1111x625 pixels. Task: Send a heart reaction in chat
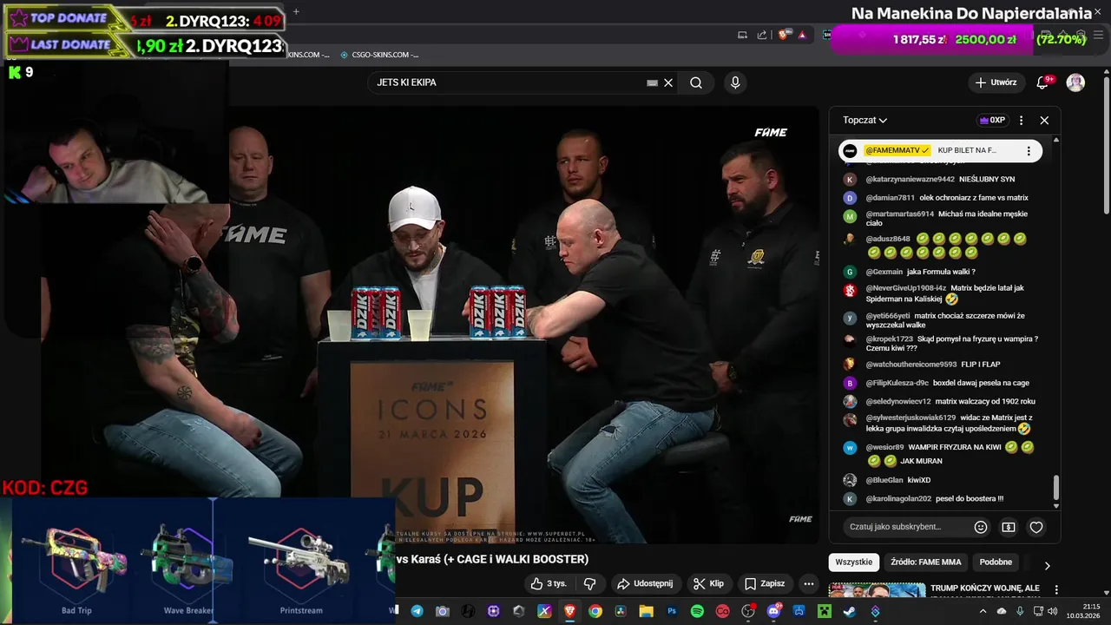pos(1036,527)
